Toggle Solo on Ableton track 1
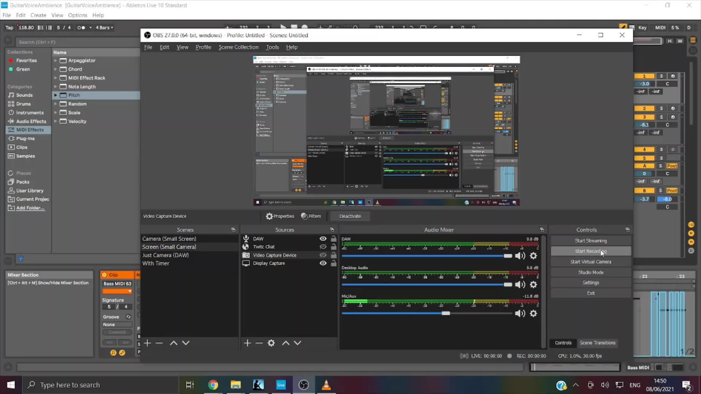The height and width of the screenshot is (394, 701). pos(661,76)
